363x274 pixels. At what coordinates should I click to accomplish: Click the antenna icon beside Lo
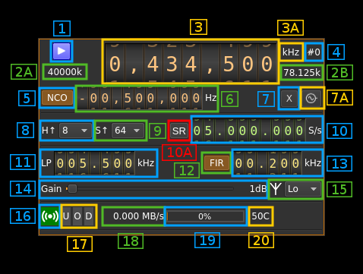tap(276, 189)
